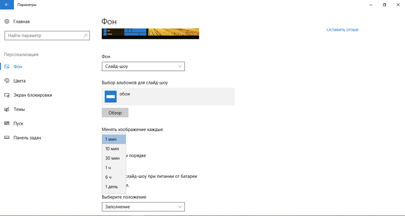Click the search magnifier in Найти параметр
This screenshot has width=405, height=216.
85,36
